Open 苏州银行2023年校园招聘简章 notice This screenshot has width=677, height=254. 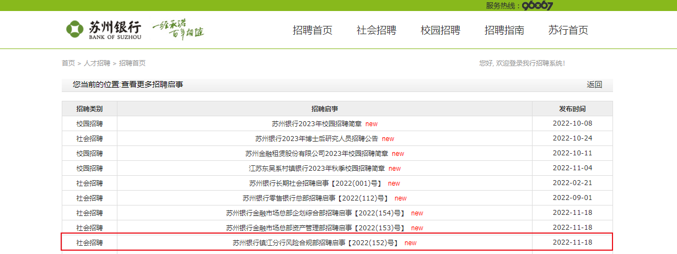[316, 123]
